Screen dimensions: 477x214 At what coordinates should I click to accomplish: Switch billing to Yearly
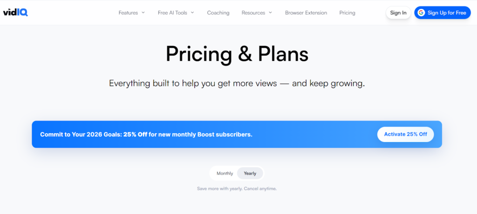tap(250, 173)
